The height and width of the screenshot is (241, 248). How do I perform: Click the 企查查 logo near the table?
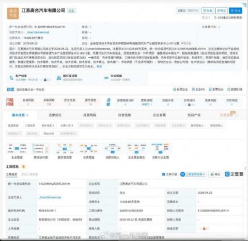tap(234, 174)
